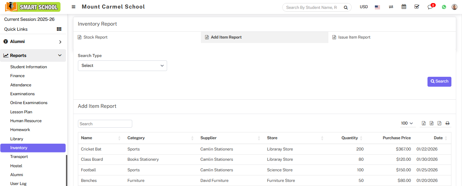This screenshot has width=462, height=186.
Task: Print the Add Item Report table
Action: (x=447, y=123)
